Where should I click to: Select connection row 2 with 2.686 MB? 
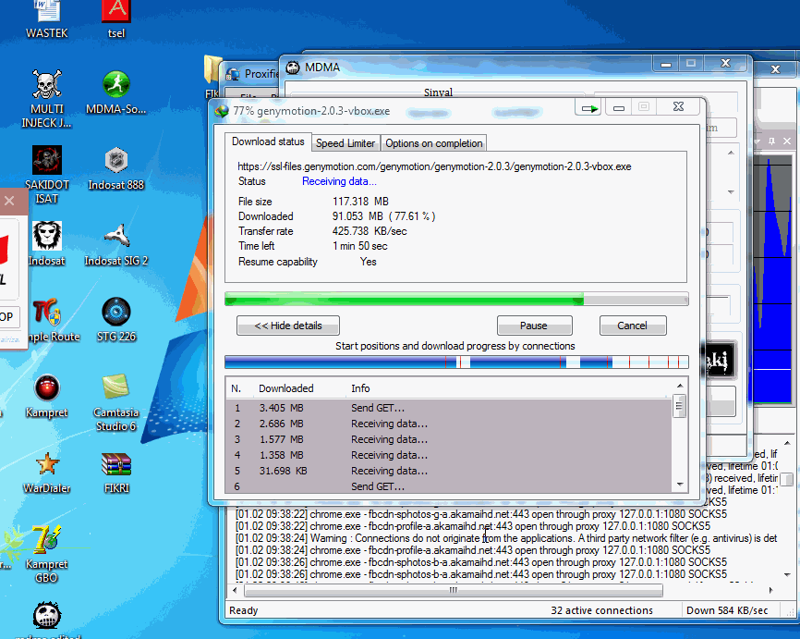pos(449,424)
